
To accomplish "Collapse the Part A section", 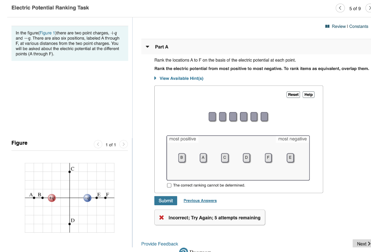I will 147,46.
